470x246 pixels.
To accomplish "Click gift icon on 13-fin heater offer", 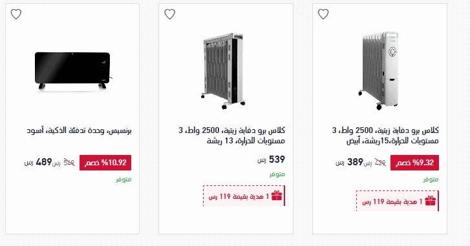I will (277, 196).
